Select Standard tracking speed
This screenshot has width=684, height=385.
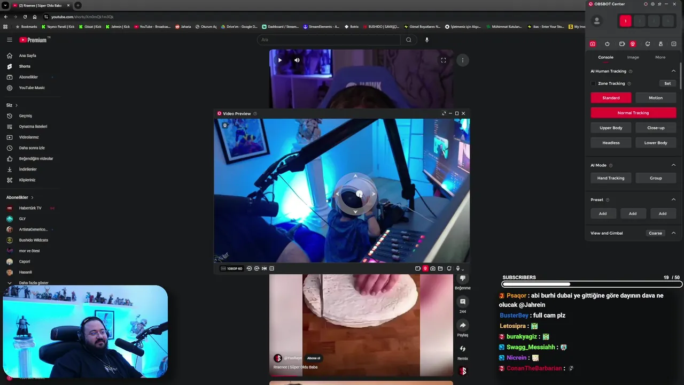coord(611,98)
